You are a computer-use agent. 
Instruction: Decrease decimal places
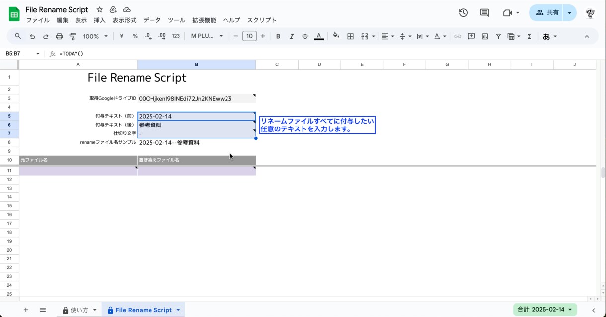(x=148, y=36)
